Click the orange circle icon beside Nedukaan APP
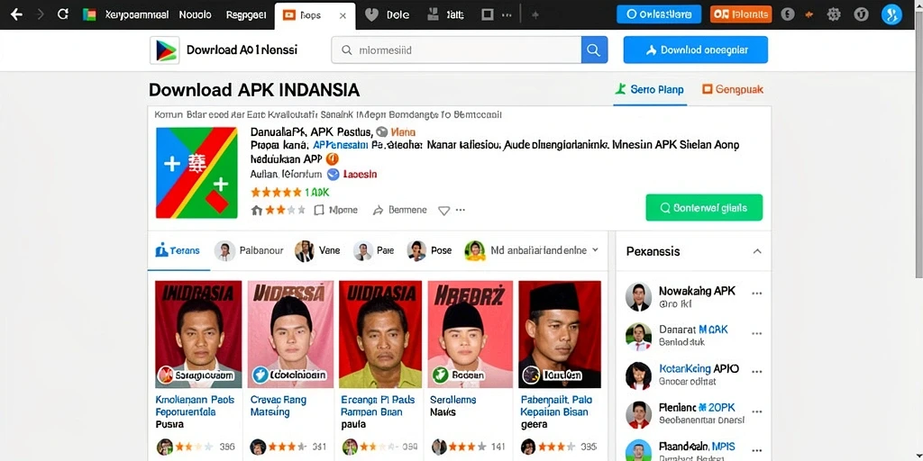The width and height of the screenshot is (923, 461). 332,158
